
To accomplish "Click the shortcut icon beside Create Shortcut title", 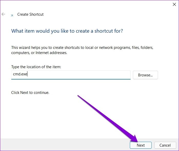I will point(12,15).
